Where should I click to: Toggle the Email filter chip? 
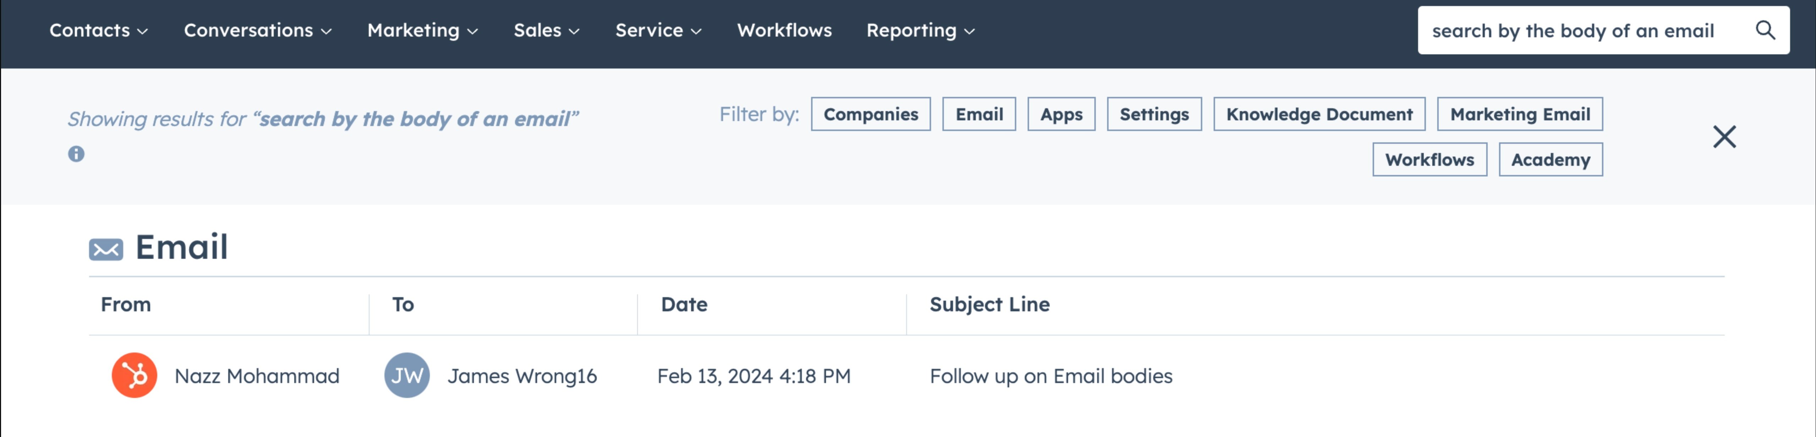979,114
